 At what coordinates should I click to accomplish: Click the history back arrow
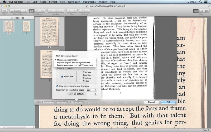pos(82,11)
